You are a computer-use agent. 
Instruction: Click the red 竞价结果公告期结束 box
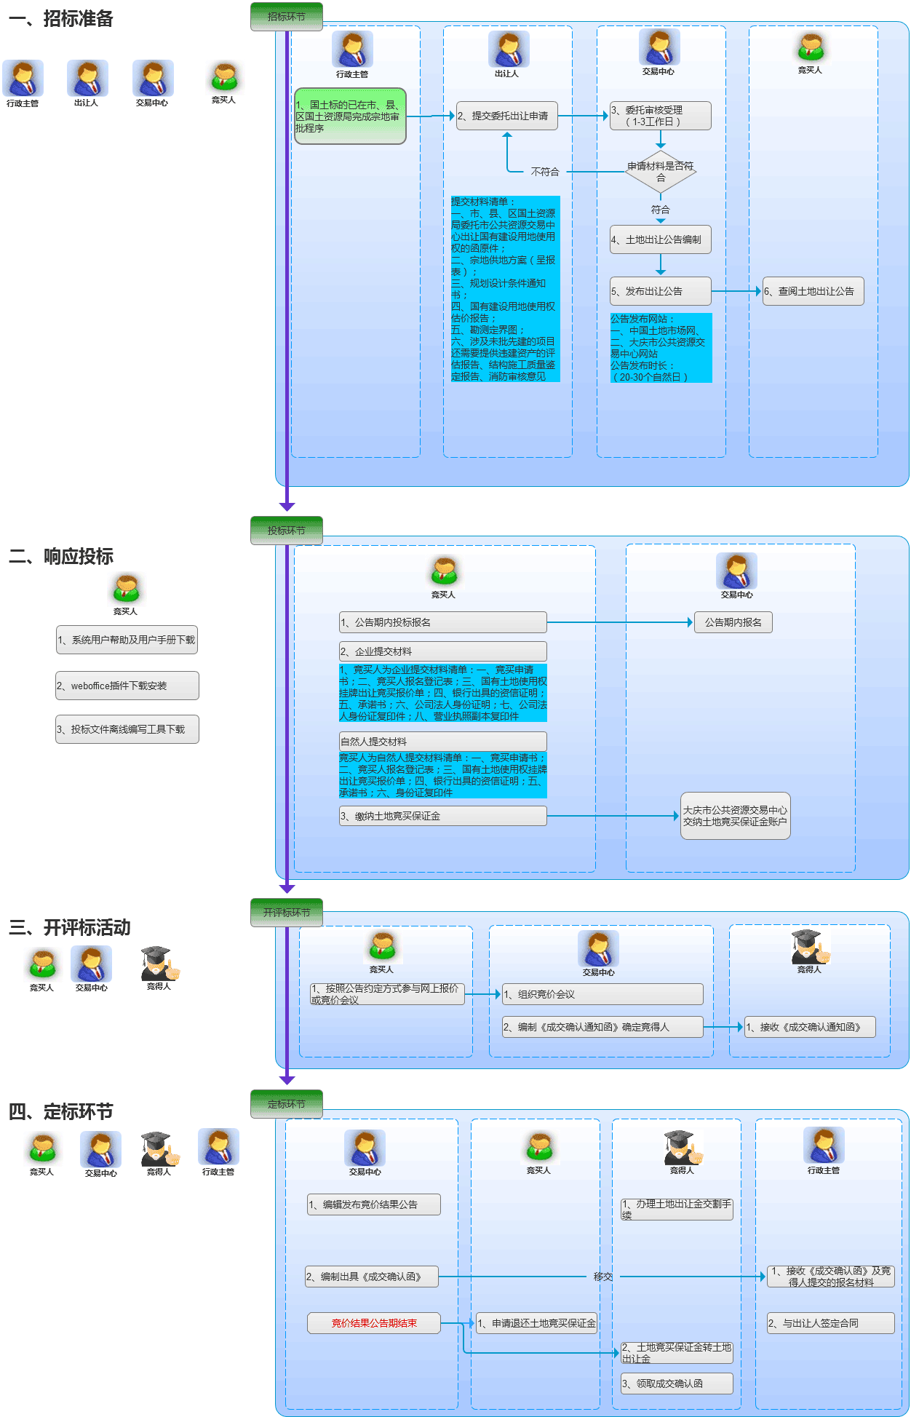(374, 1323)
